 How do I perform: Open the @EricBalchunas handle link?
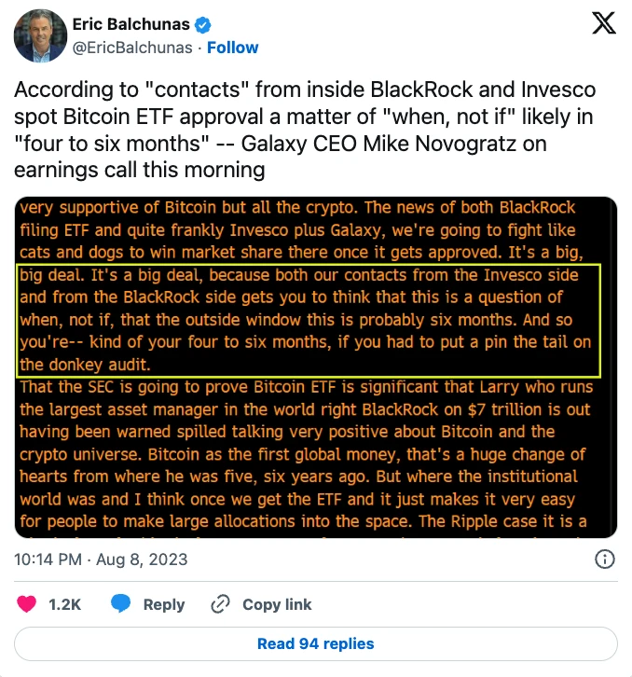(x=132, y=48)
